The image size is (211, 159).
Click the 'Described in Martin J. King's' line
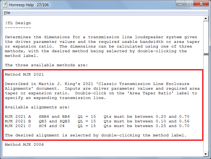(97, 84)
